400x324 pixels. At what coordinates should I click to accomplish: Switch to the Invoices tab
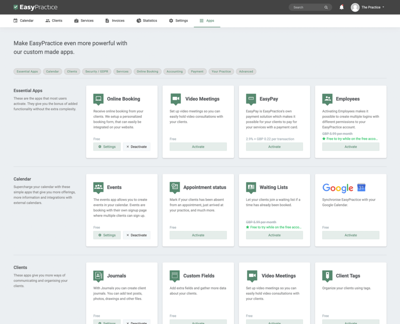115,21
